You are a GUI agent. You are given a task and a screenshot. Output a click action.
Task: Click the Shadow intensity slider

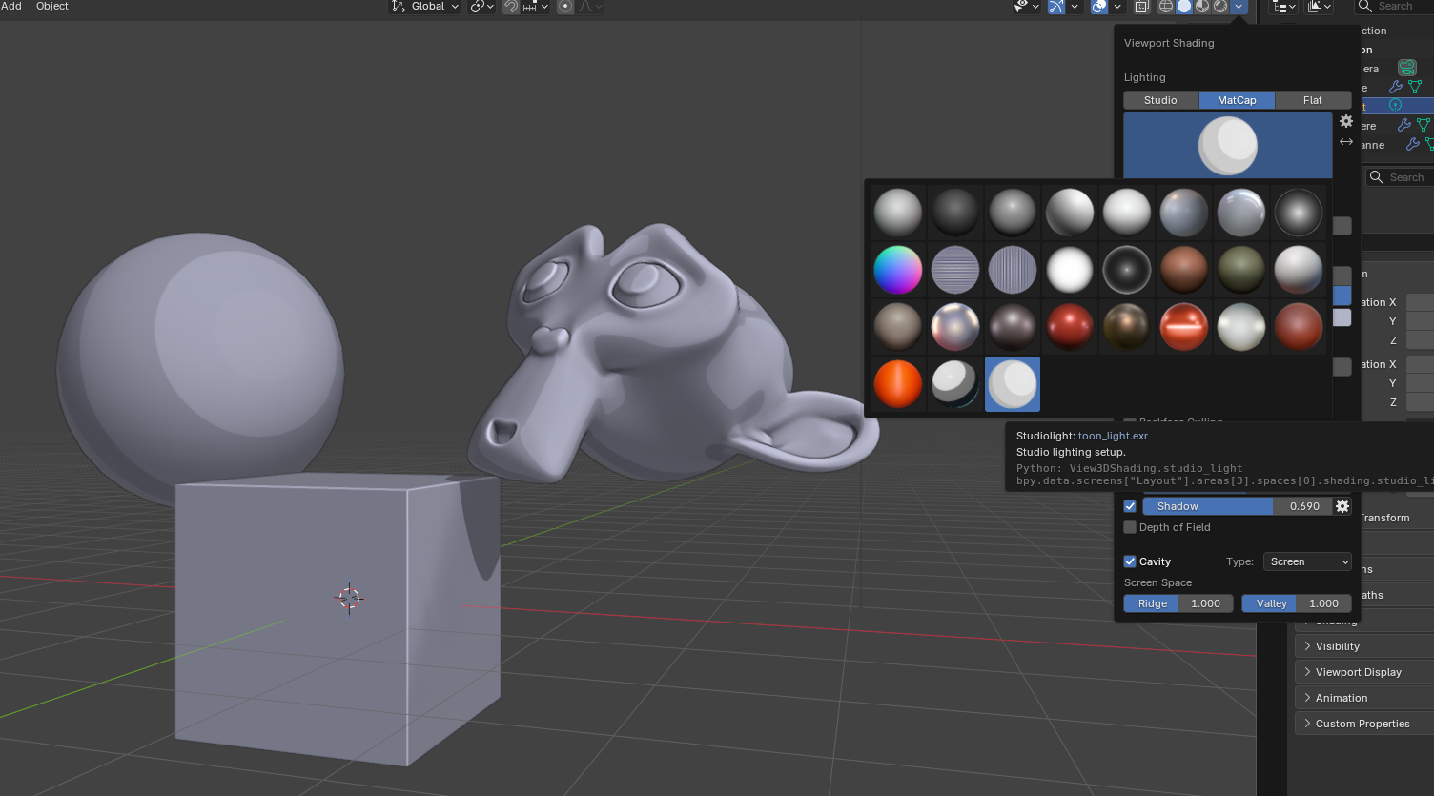1236,506
